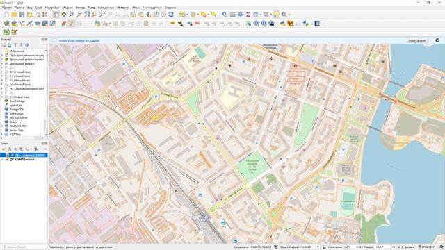
Task: Expand the OSM Standard layer entry
Action: click(x=3, y=159)
